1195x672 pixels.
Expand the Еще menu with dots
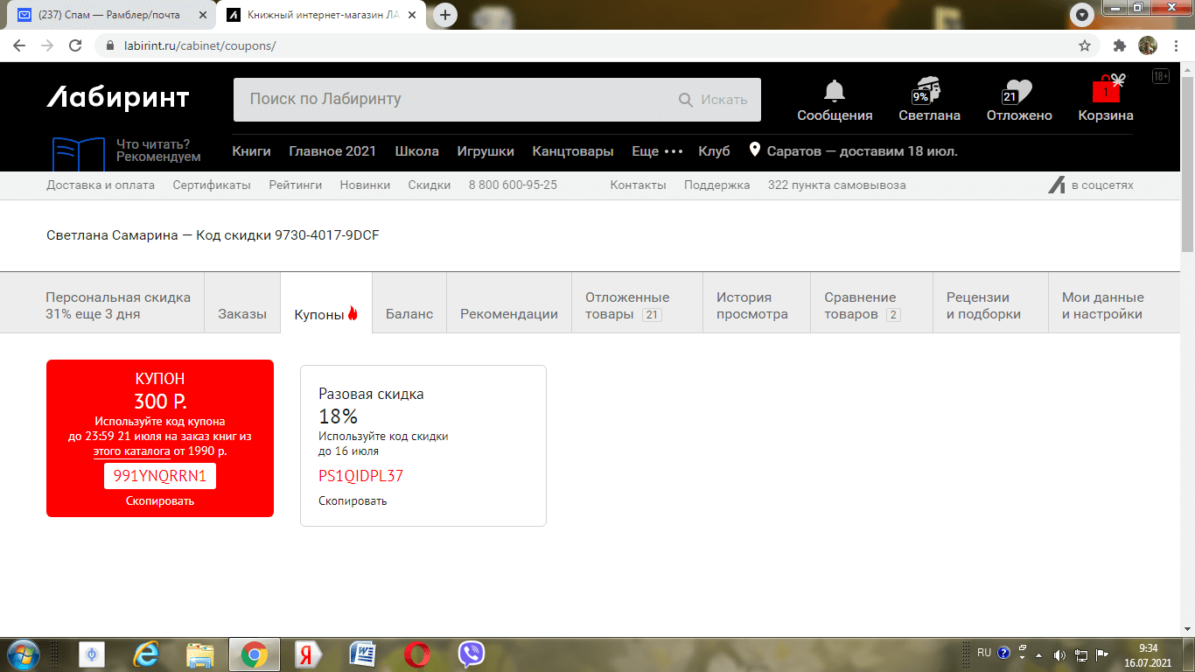click(657, 150)
